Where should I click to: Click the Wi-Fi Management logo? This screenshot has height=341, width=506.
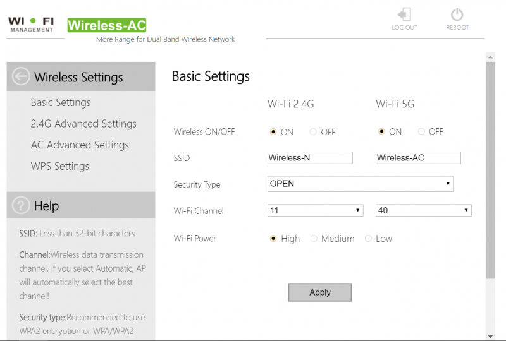[31, 25]
